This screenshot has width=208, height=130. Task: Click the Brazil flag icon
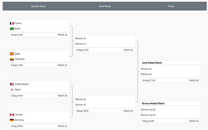click(12, 29)
